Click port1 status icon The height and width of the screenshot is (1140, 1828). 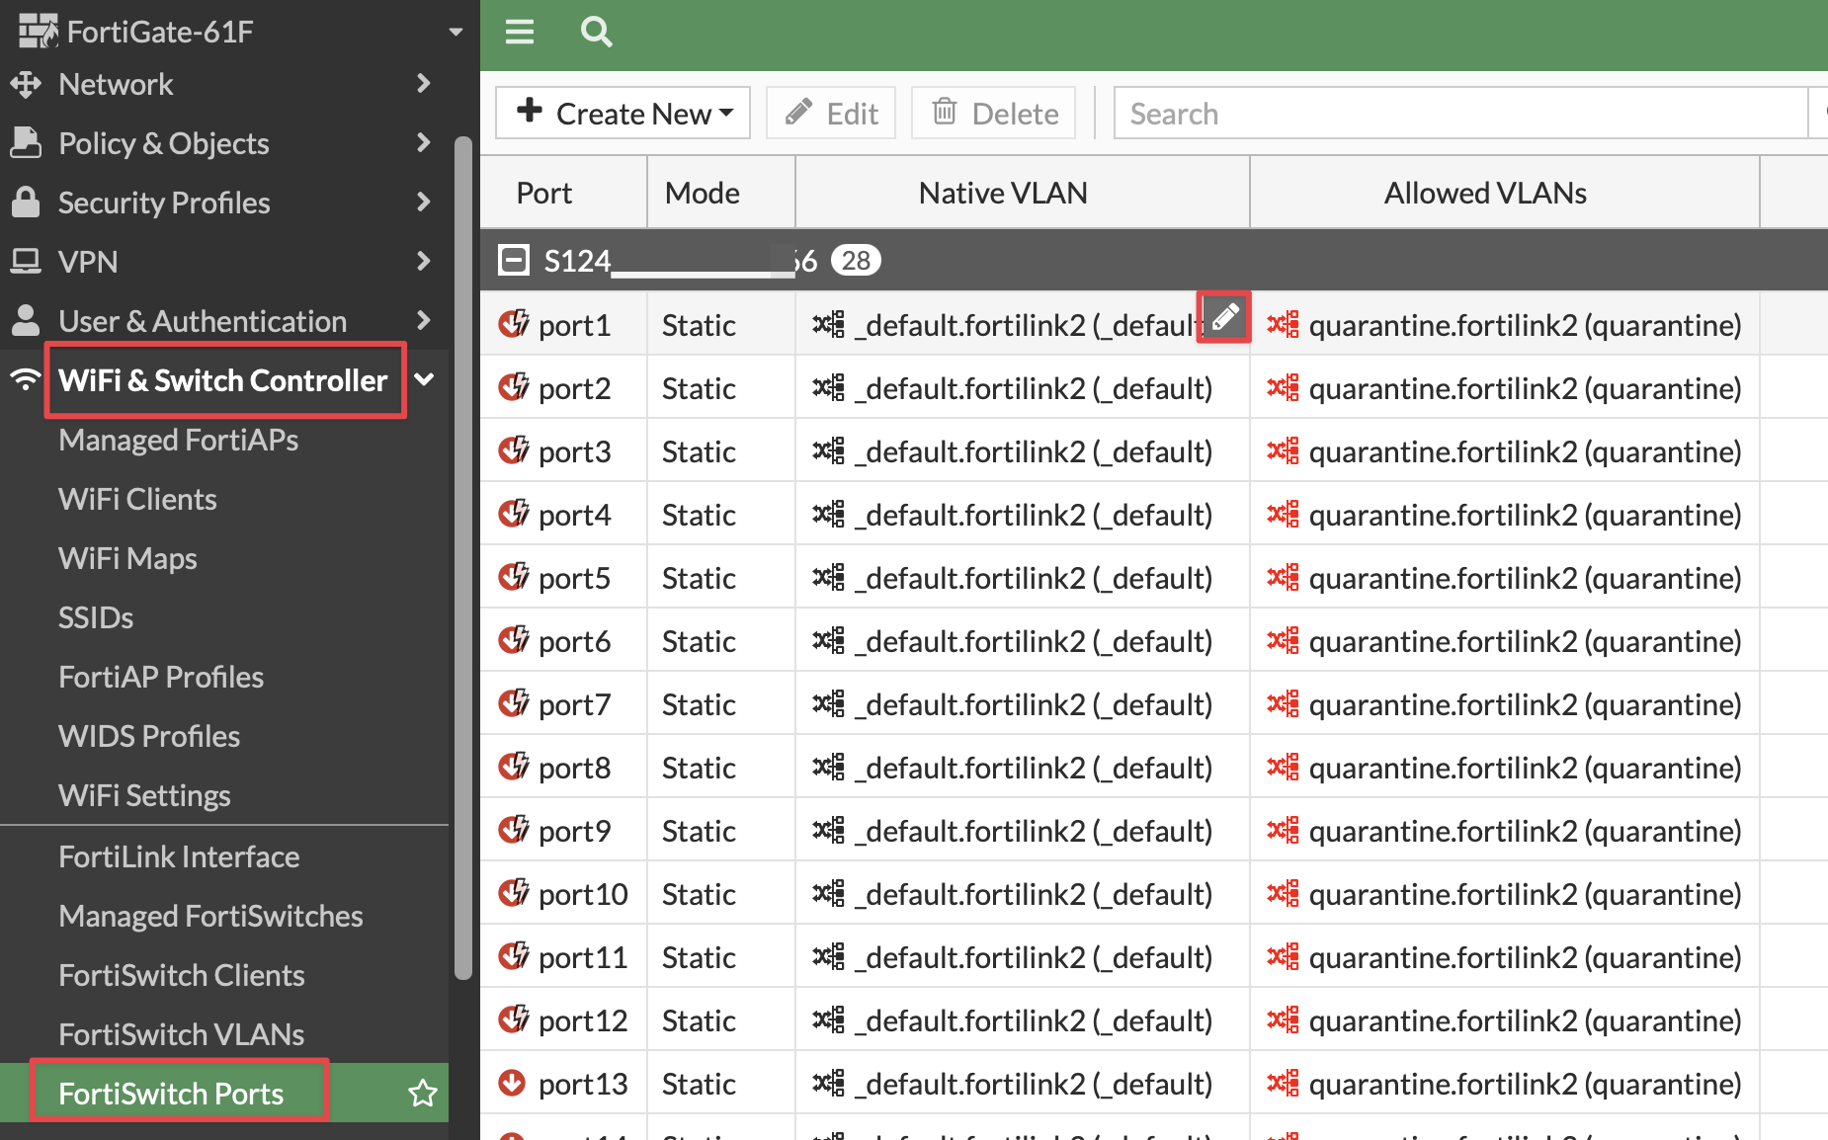point(514,324)
